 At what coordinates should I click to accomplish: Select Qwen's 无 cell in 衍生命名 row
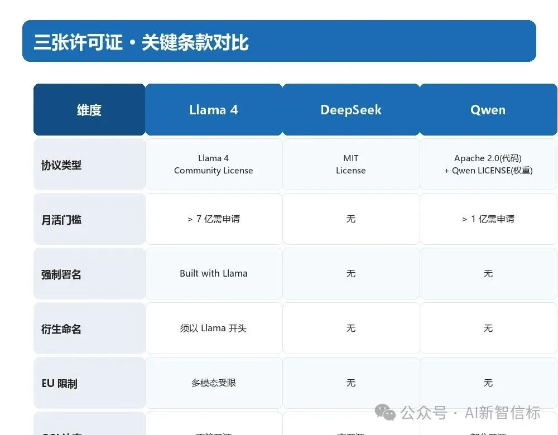(x=488, y=328)
